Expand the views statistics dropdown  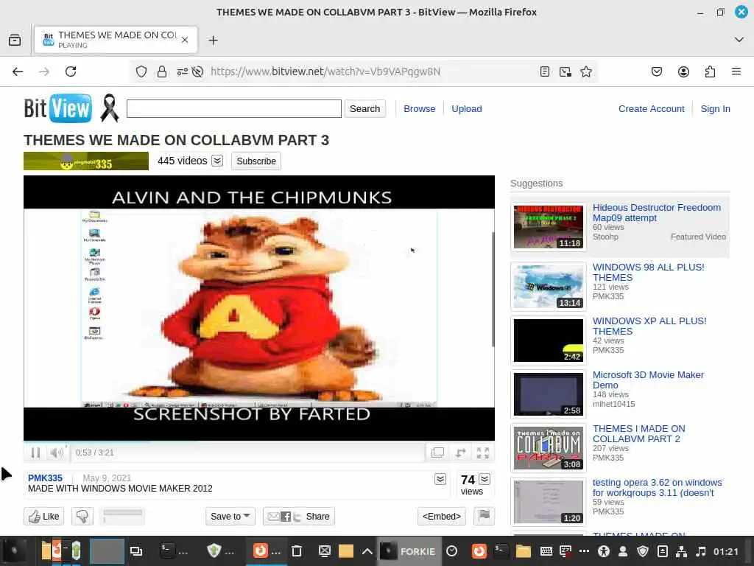click(485, 479)
